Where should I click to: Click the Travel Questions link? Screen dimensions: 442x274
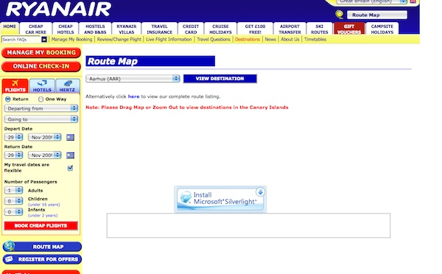[x=214, y=40]
